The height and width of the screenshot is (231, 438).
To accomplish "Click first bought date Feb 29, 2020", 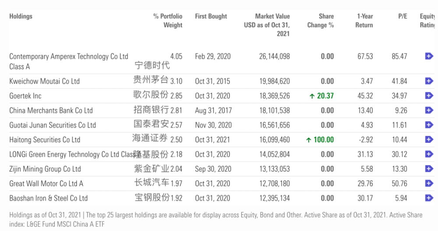I will point(213,57).
